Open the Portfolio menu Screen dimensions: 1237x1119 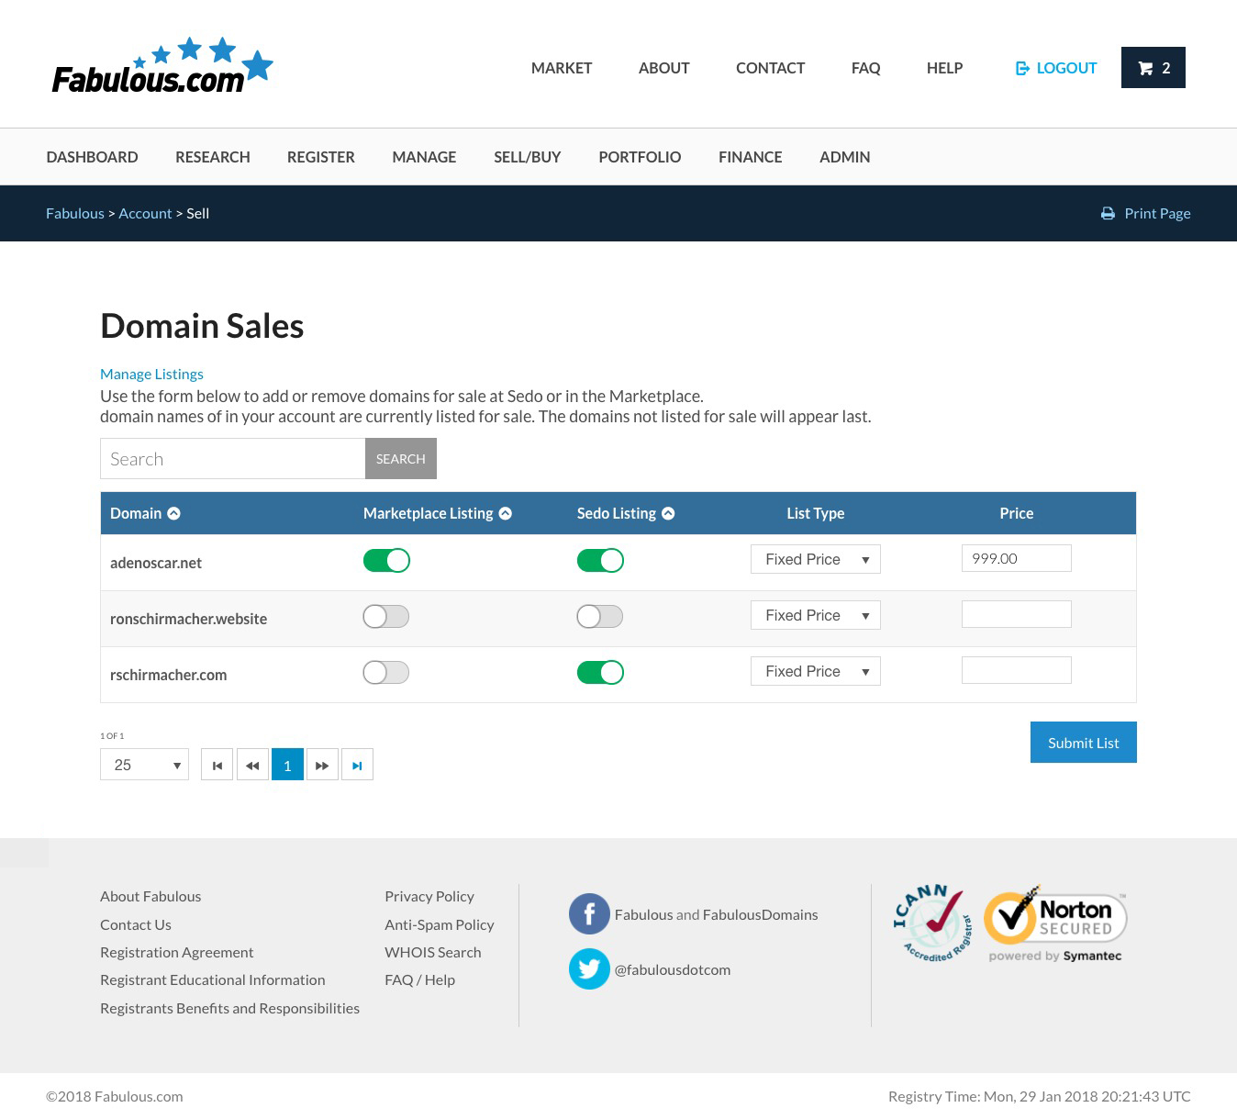(x=640, y=157)
